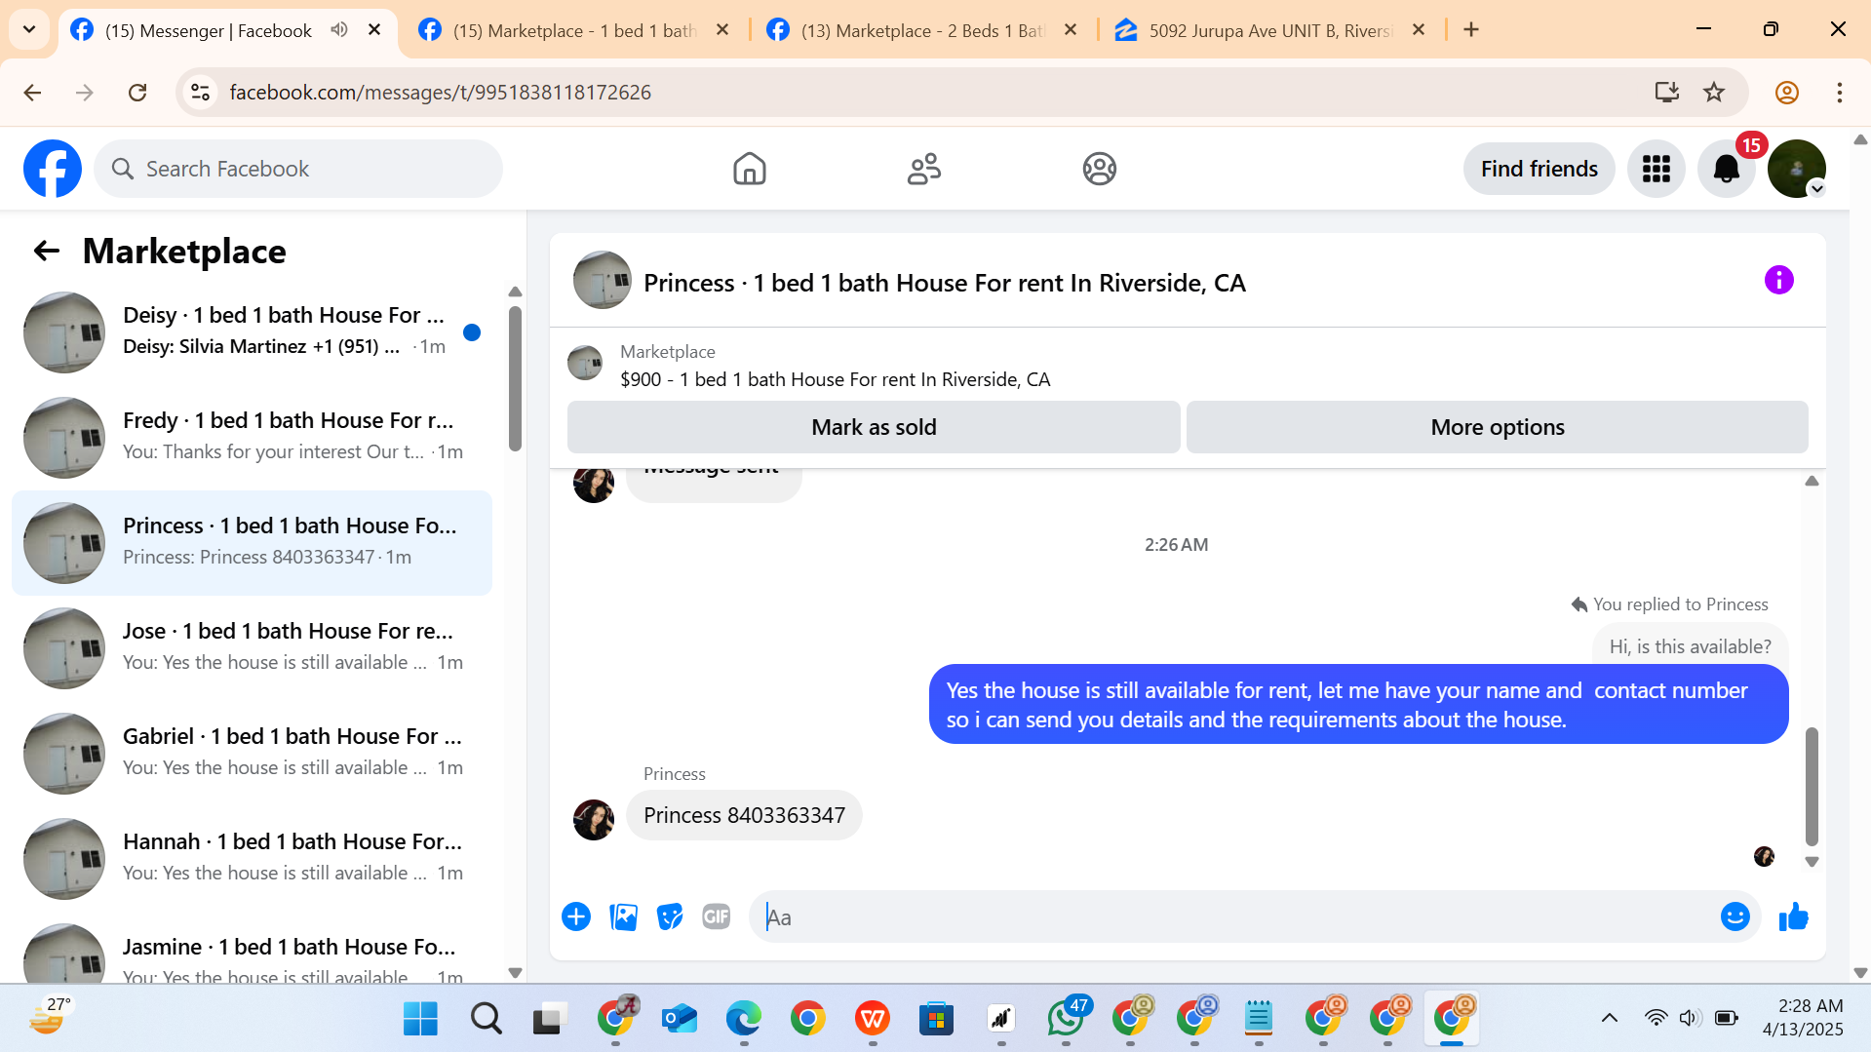This screenshot has height=1052, width=1871.
Task: Expand the account profile menu
Action: (x=1797, y=169)
